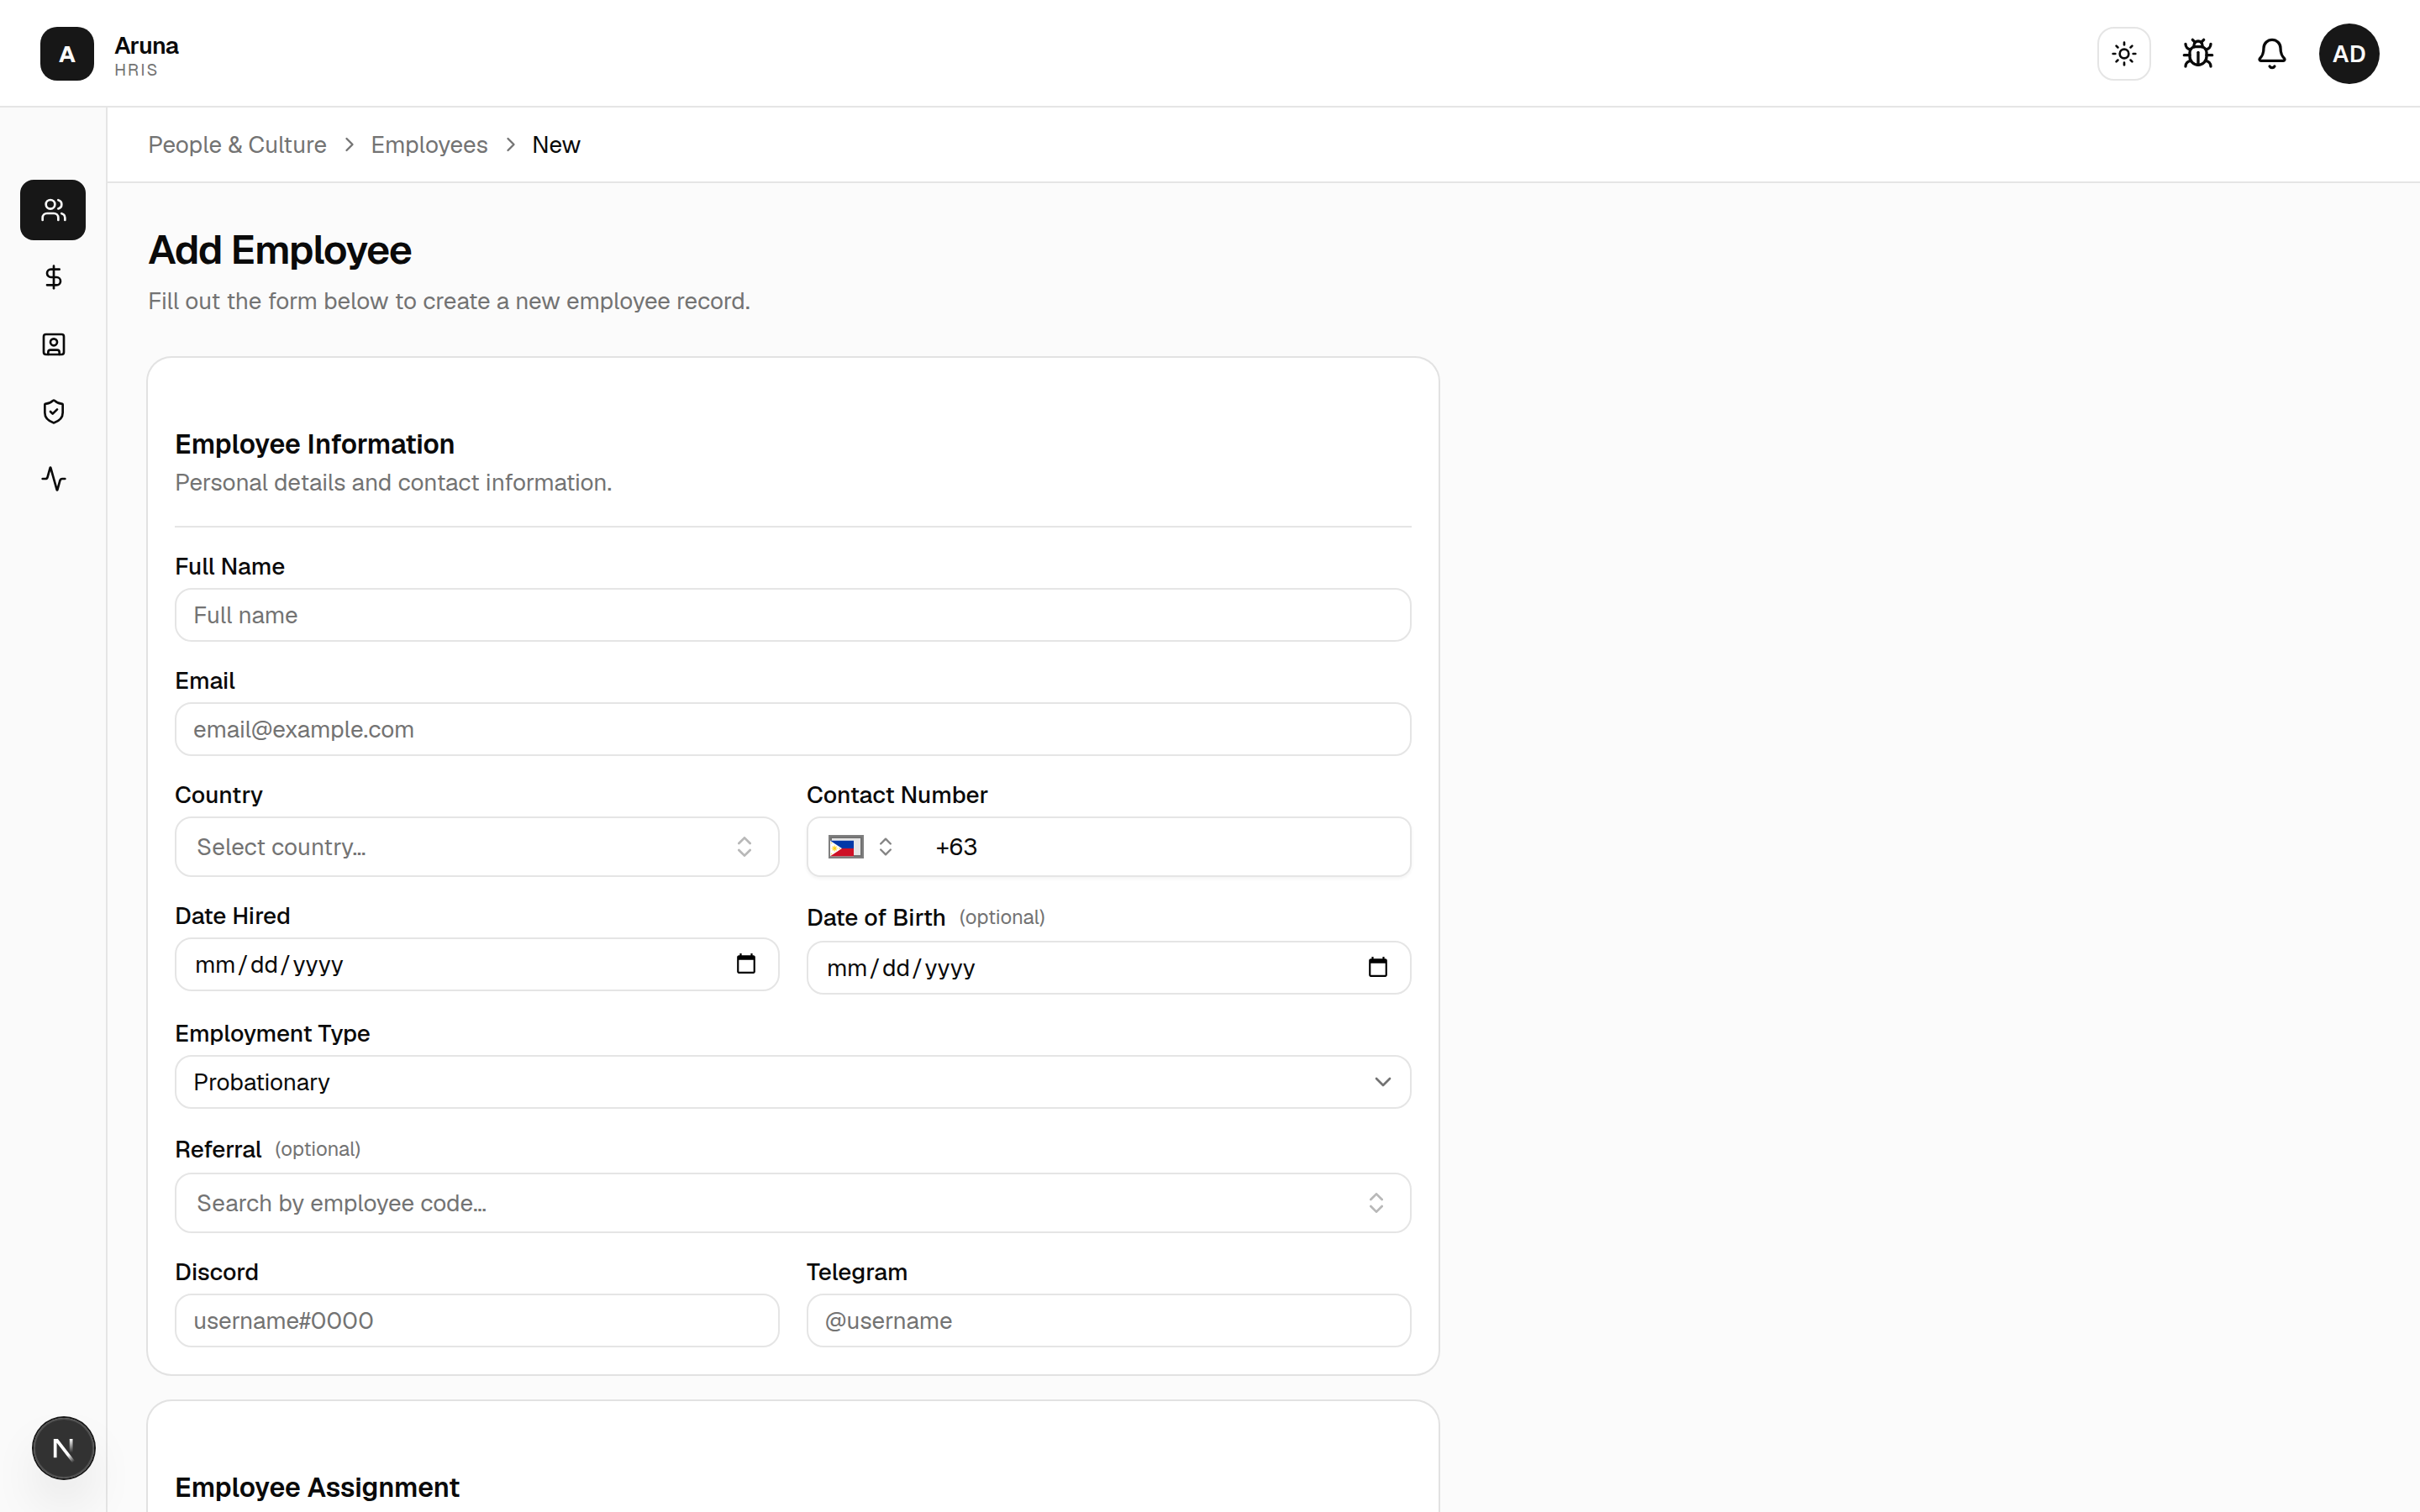The height and width of the screenshot is (1512, 2420).
Task: Click the Date Hired date field
Action: point(477,964)
